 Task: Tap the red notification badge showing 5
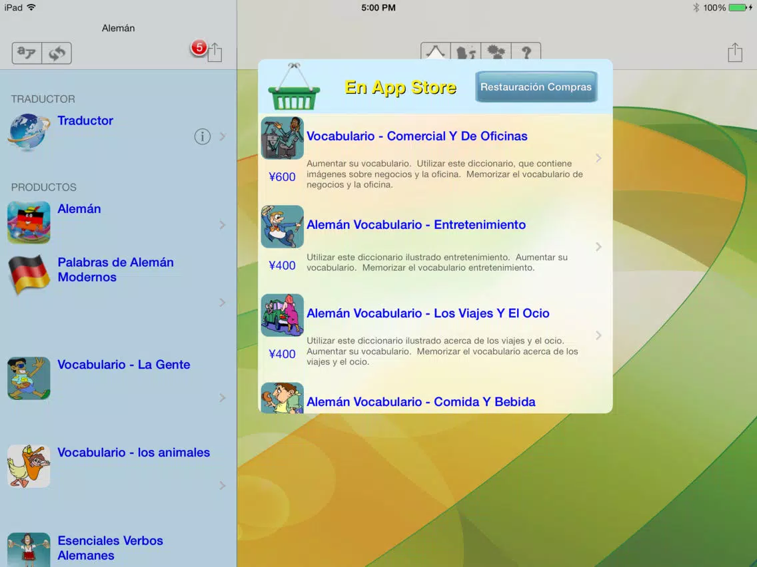pos(199,47)
